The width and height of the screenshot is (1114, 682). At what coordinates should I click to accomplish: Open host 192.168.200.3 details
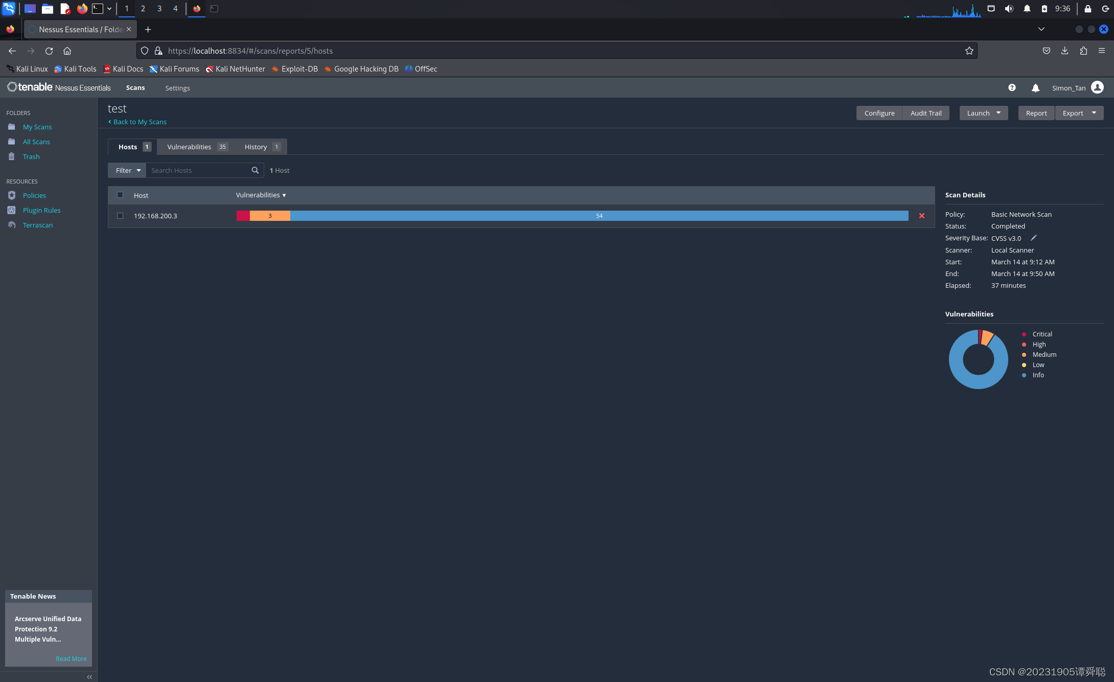click(155, 216)
